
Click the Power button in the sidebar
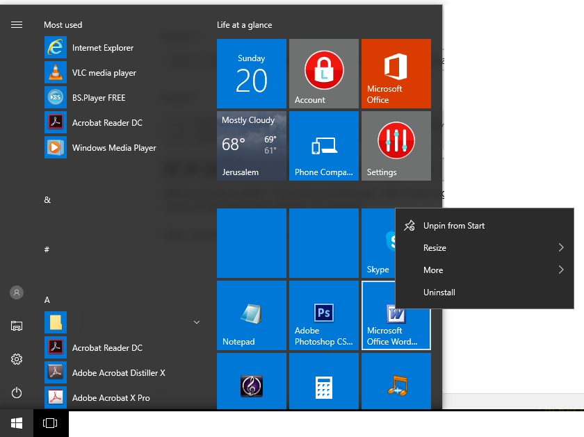pos(17,393)
